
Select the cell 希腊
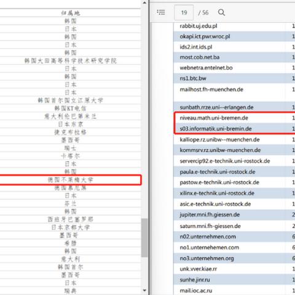70,243
